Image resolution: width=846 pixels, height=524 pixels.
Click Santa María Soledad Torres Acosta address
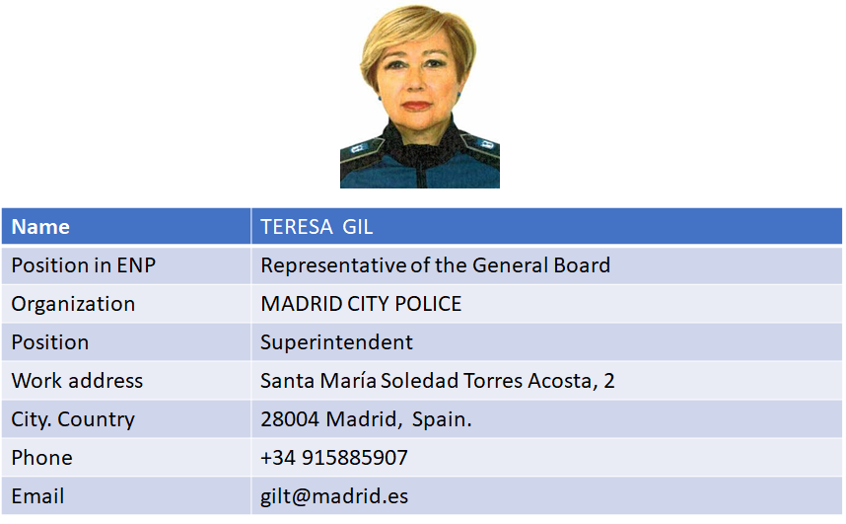438,381
